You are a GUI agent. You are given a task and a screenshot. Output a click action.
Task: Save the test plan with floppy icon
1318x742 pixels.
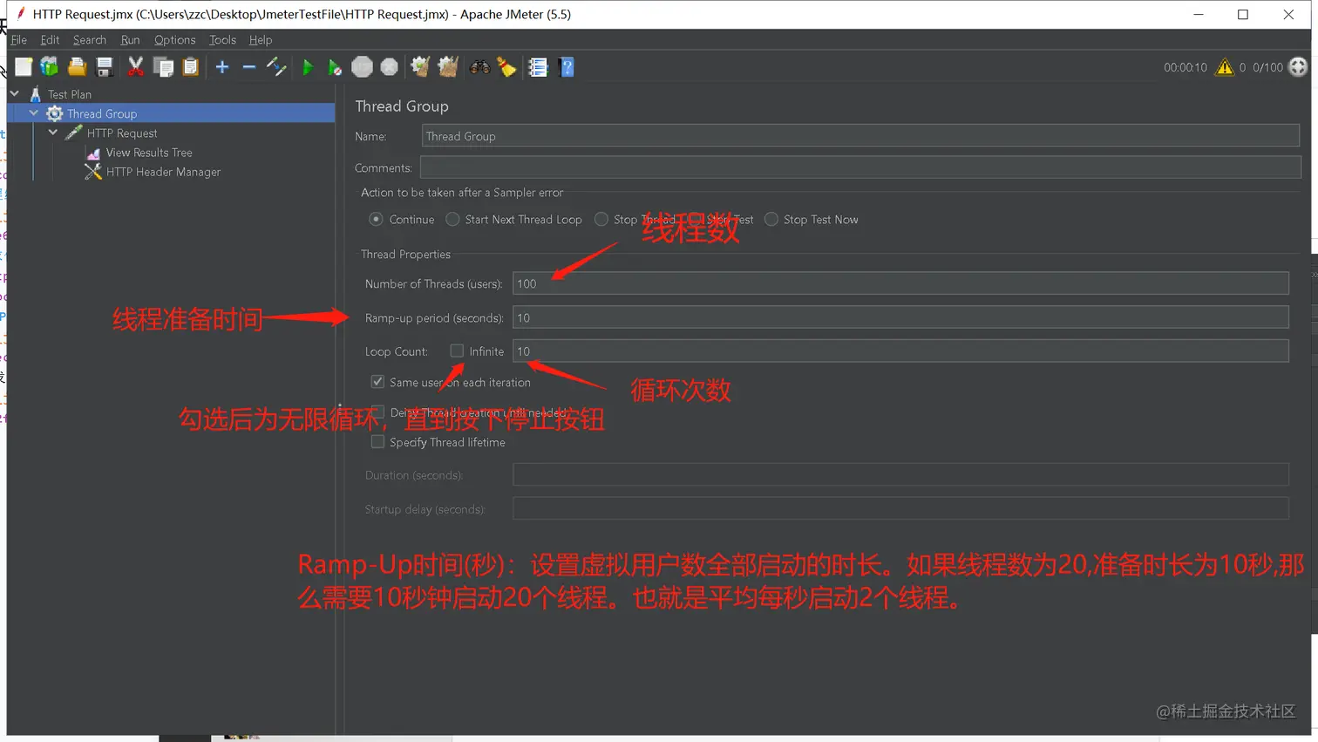(105, 67)
